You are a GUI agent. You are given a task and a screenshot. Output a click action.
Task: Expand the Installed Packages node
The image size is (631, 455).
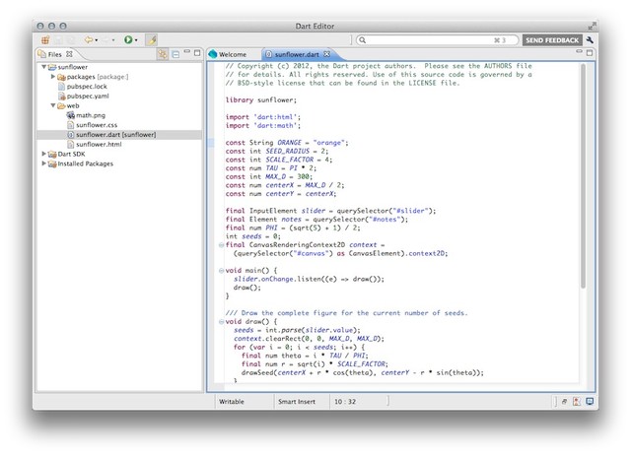43,163
